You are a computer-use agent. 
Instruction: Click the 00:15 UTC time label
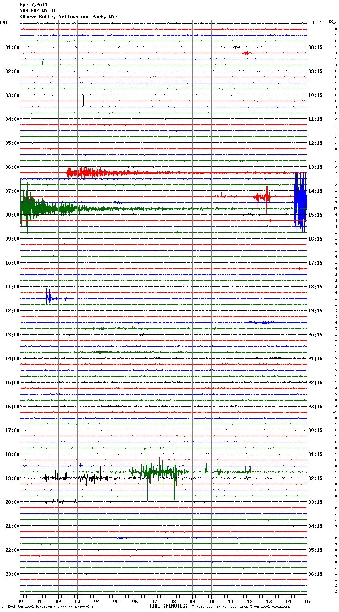[x=315, y=430]
